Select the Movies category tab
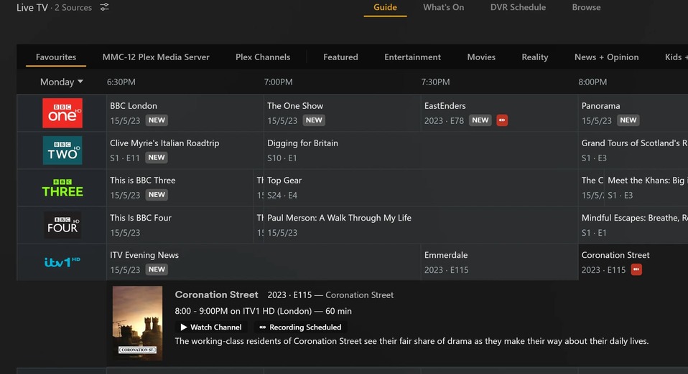 (x=481, y=57)
